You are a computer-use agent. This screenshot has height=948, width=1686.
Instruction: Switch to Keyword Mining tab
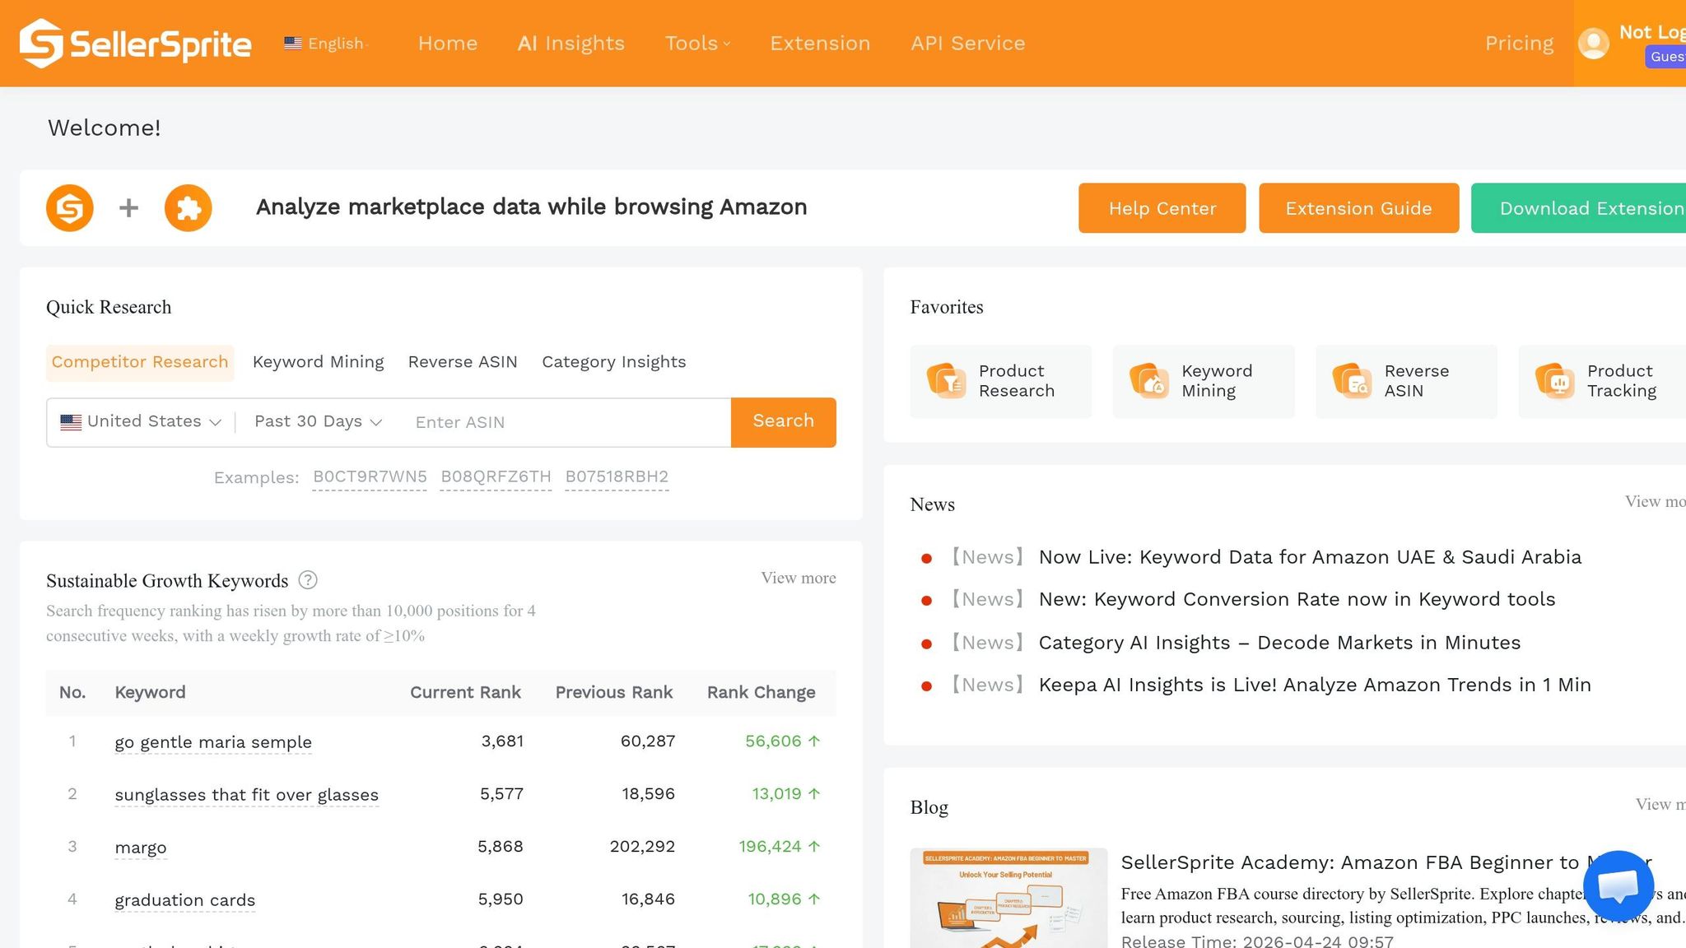[x=319, y=362]
